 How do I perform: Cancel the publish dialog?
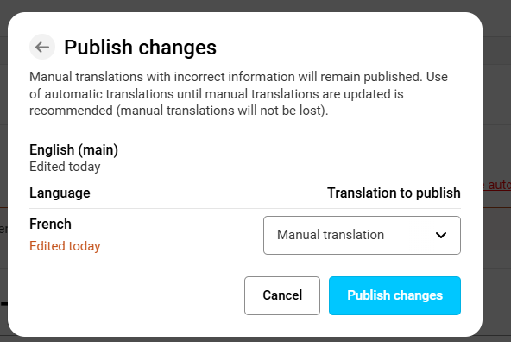[x=282, y=295]
